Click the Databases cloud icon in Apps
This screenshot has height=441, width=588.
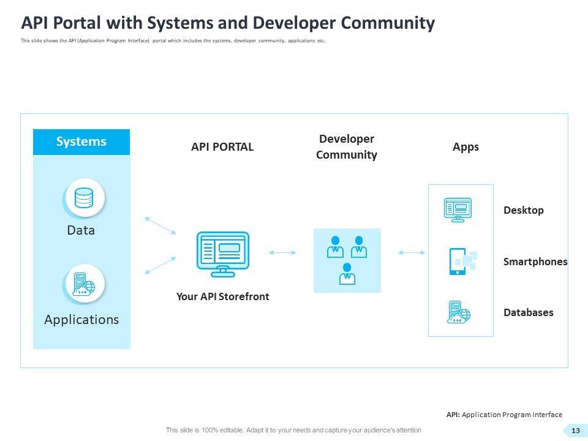click(459, 312)
